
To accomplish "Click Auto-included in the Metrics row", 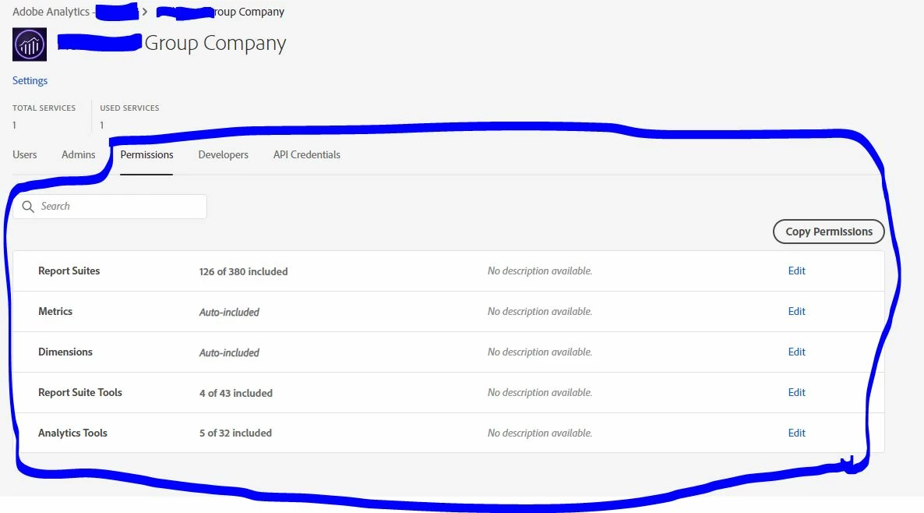I will pos(229,312).
